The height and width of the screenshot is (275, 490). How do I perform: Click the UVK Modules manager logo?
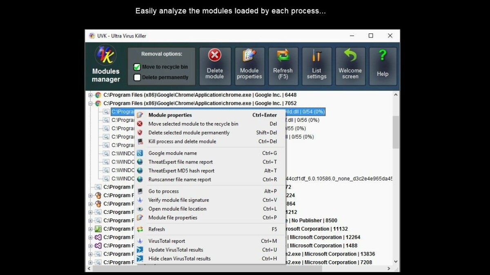point(106,64)
